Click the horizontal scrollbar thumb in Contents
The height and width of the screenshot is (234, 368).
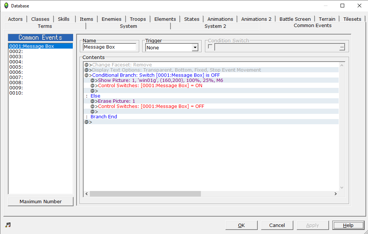145,194
